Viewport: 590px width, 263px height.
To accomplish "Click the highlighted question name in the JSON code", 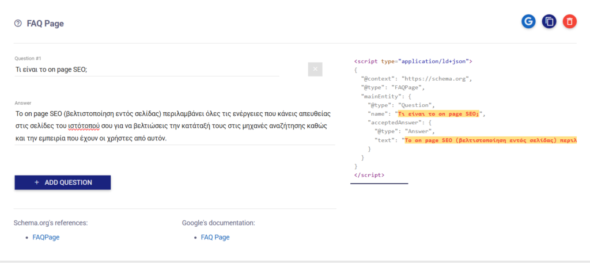I will click(440, 114).
